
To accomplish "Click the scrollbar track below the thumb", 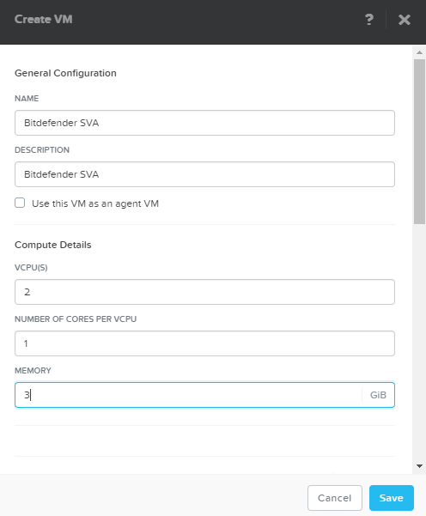I will pos(419,343).
